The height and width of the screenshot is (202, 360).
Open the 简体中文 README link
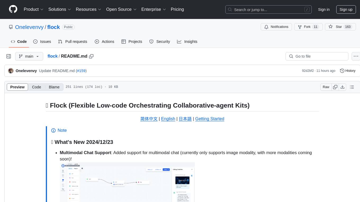pos(149,119)
